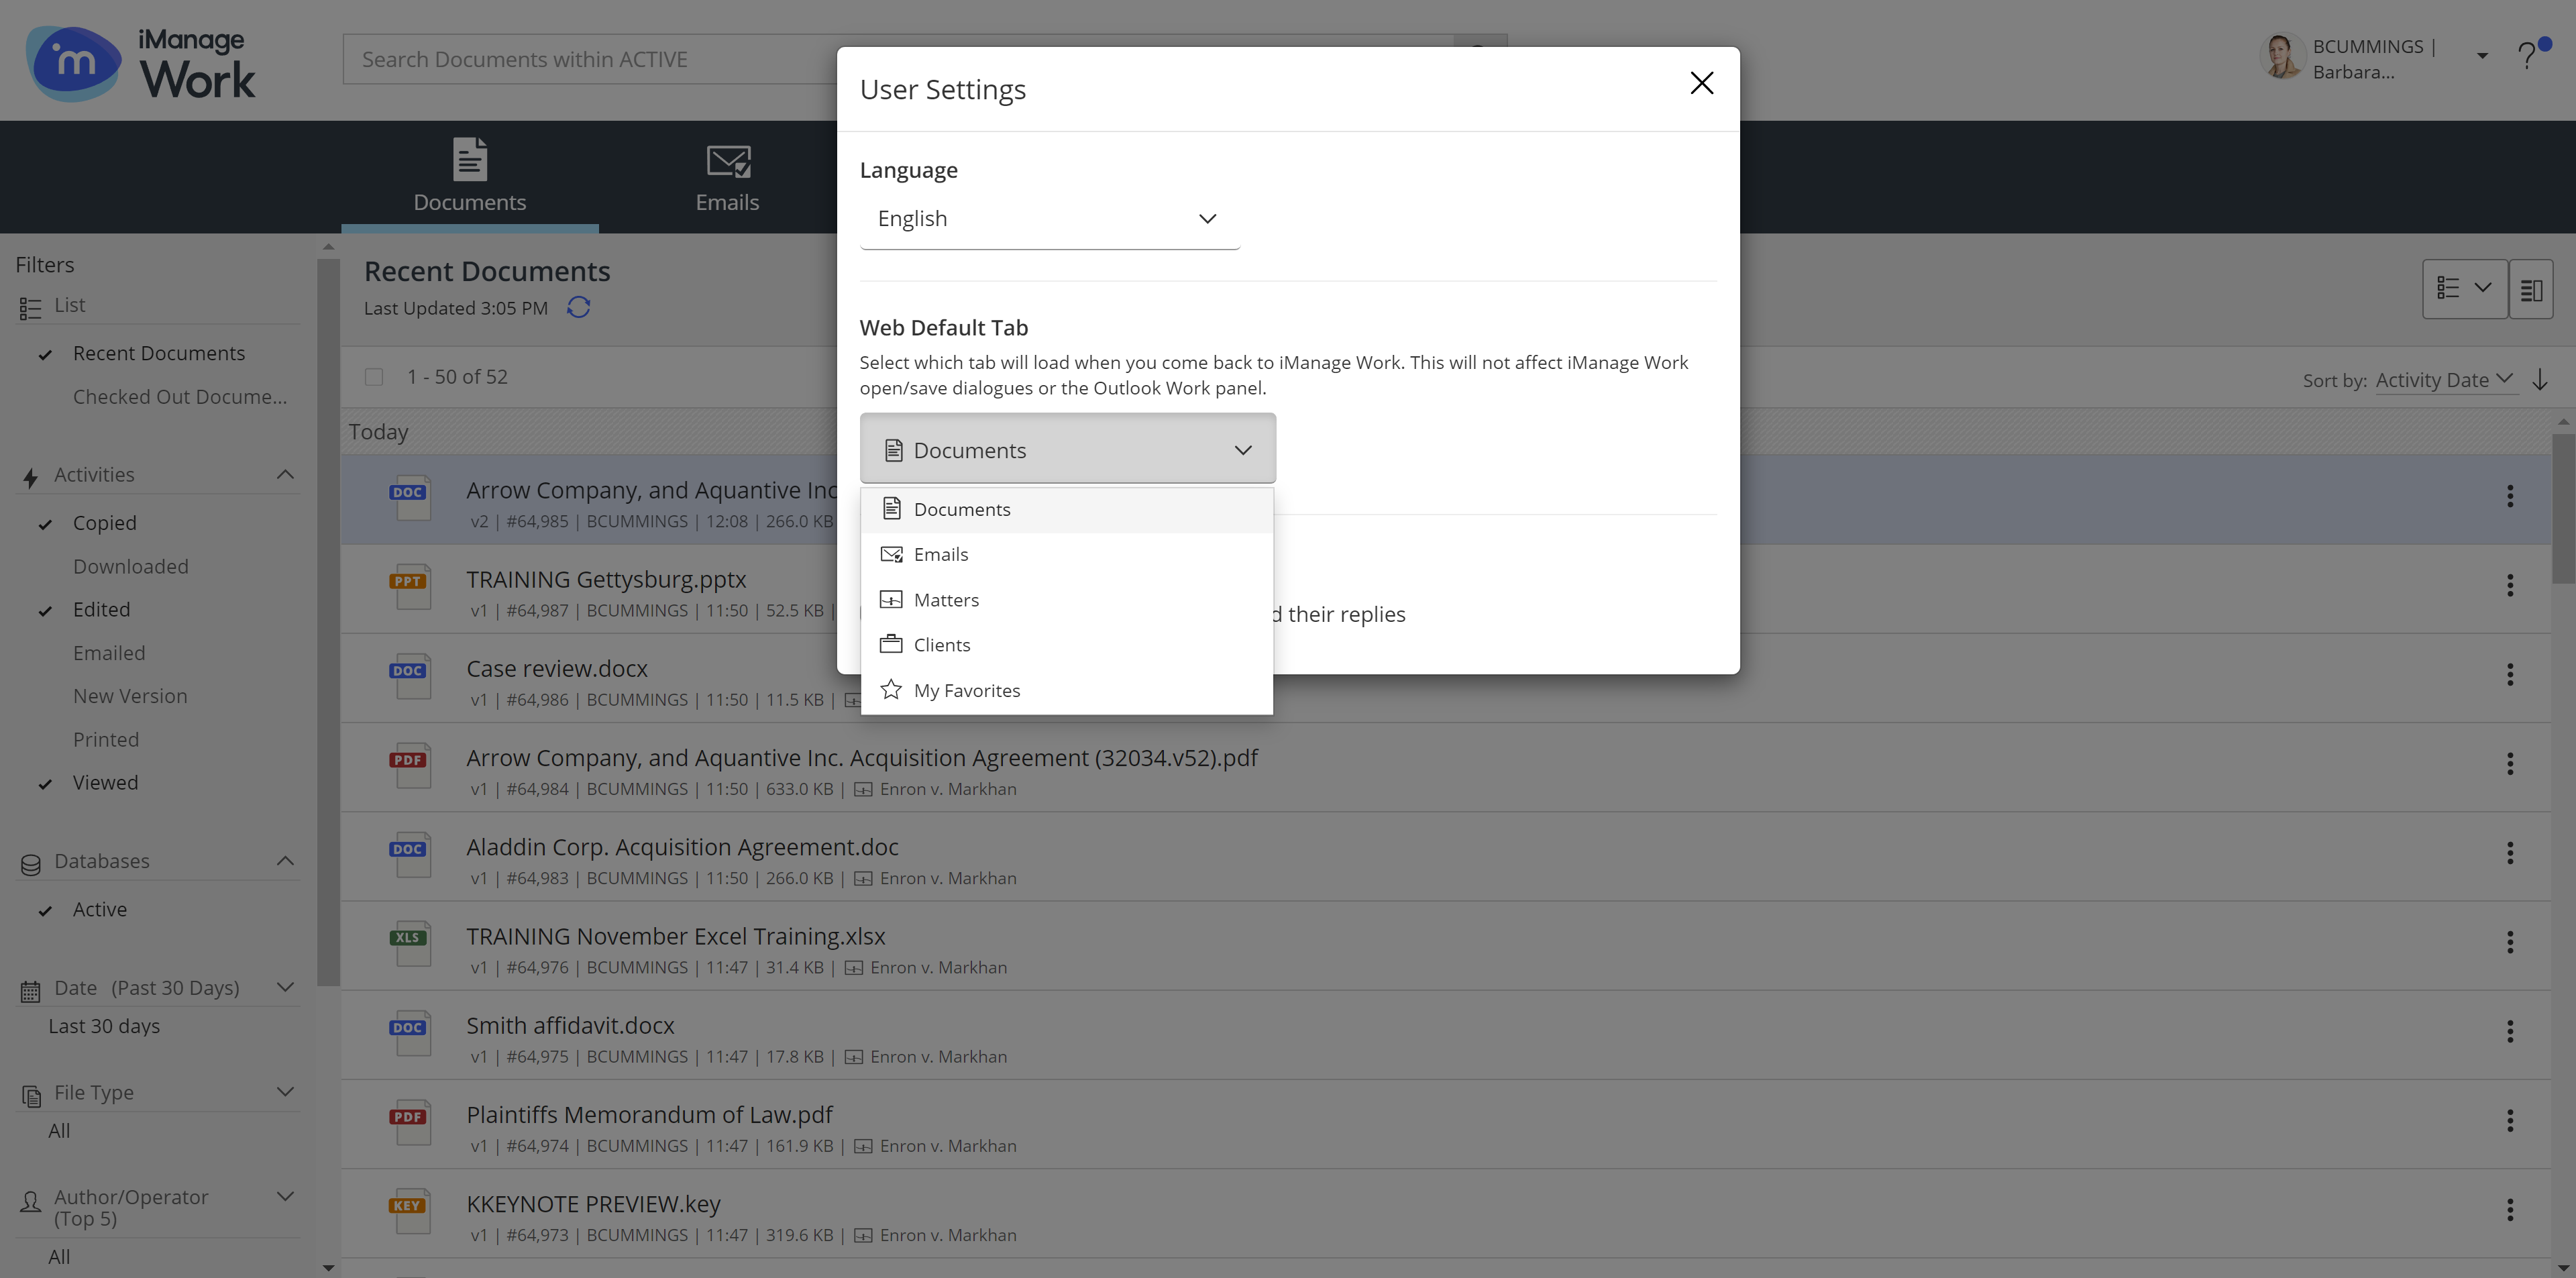Click the refresh icon beside Last Updated

click(578, 307)
